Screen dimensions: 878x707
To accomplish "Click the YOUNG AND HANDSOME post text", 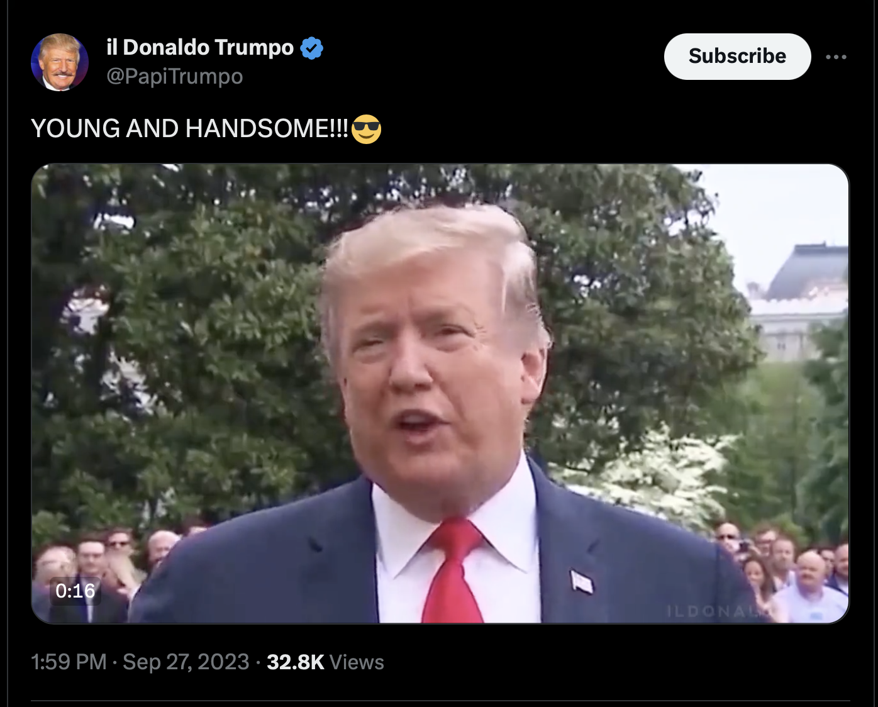I will (189, 129).
